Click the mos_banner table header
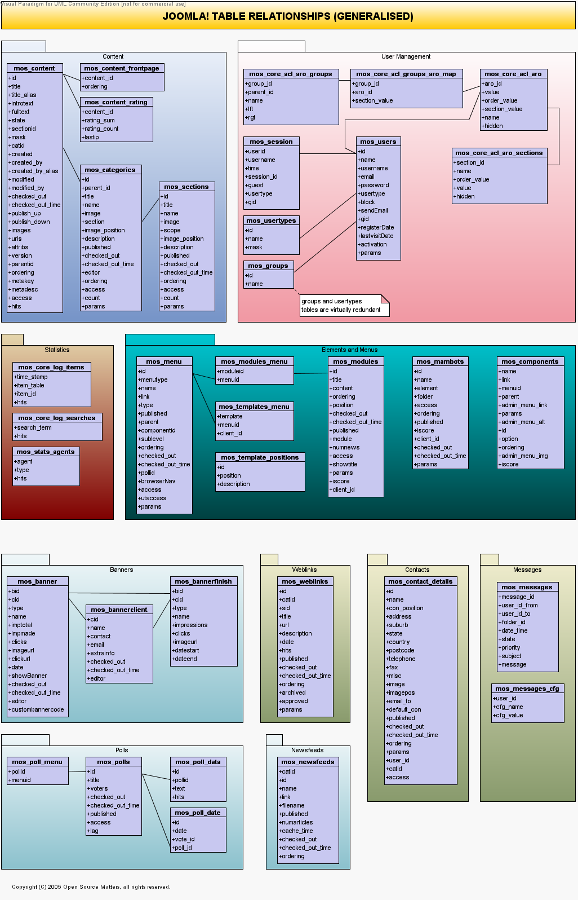 point(37,581)
